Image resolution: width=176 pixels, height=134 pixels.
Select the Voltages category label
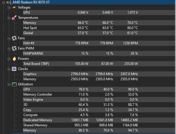tap(24, 7)
